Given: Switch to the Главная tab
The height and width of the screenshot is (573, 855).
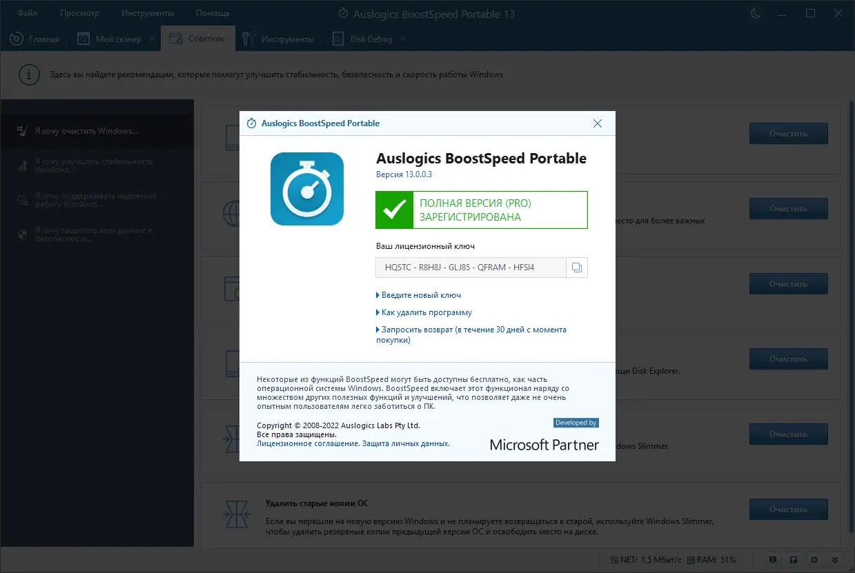Looking at the screenshot, I should [35, 39].
